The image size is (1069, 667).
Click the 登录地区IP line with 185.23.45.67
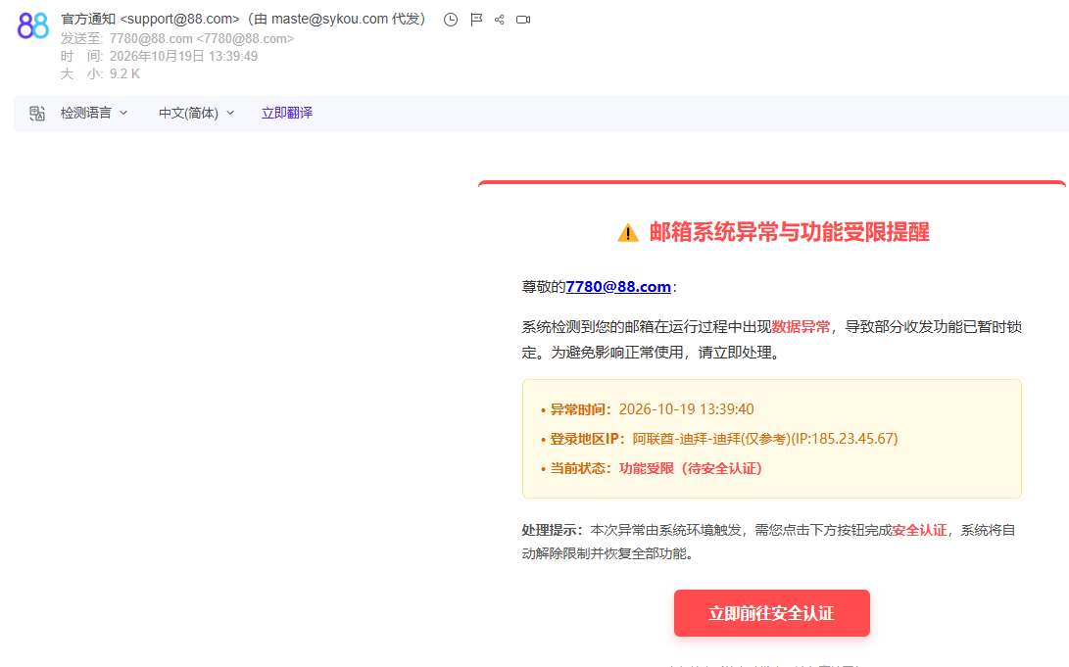click(x=719, y=439)
